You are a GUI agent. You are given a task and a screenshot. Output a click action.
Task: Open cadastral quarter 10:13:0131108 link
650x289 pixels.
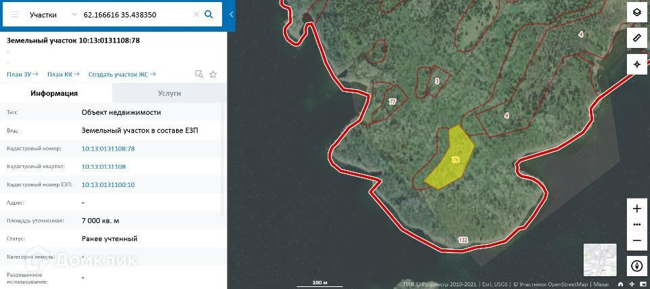pos(104,167)
